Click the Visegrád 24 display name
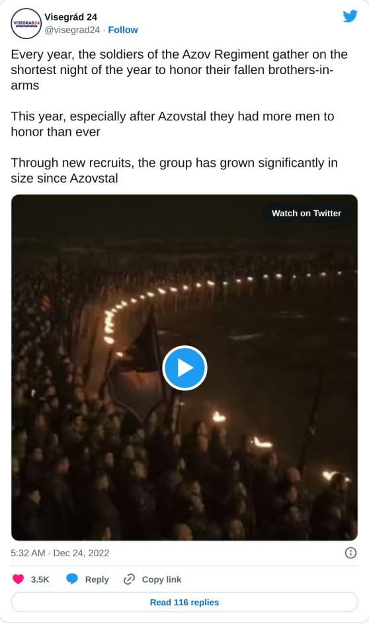The image size is (369, 635). 71,17
